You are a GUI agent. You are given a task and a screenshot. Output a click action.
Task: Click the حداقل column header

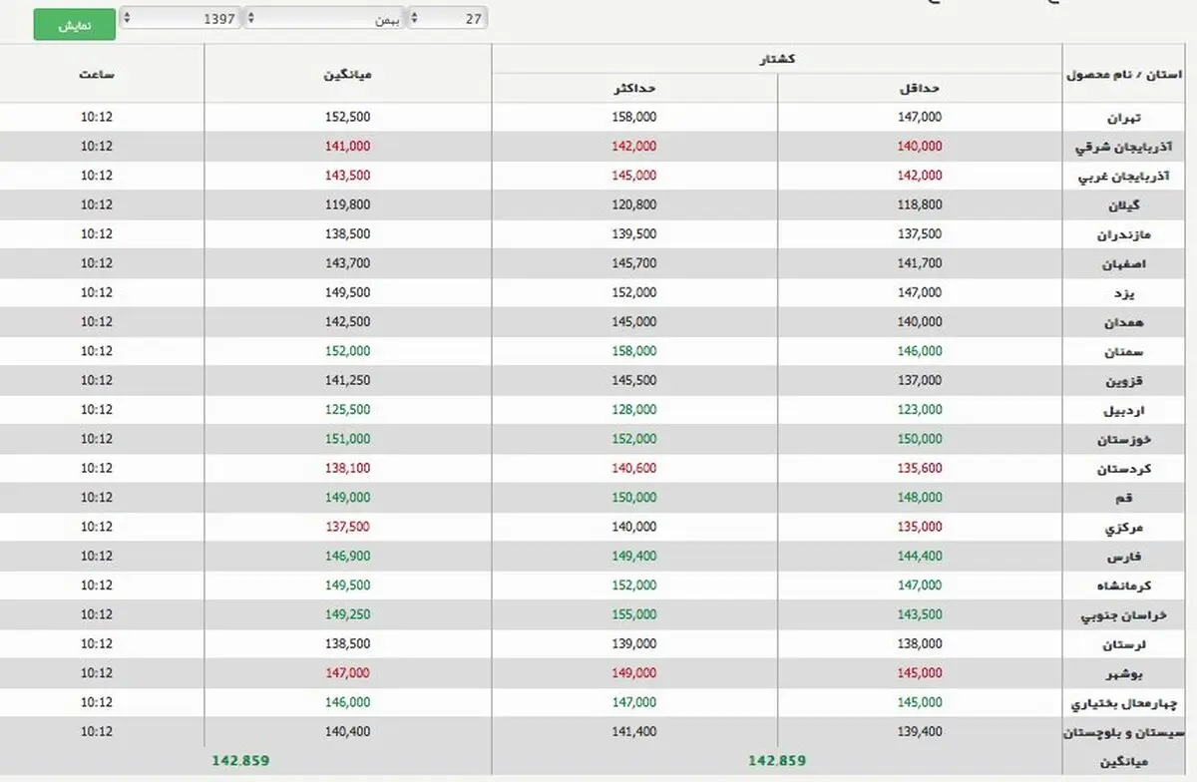click(920, 88)
